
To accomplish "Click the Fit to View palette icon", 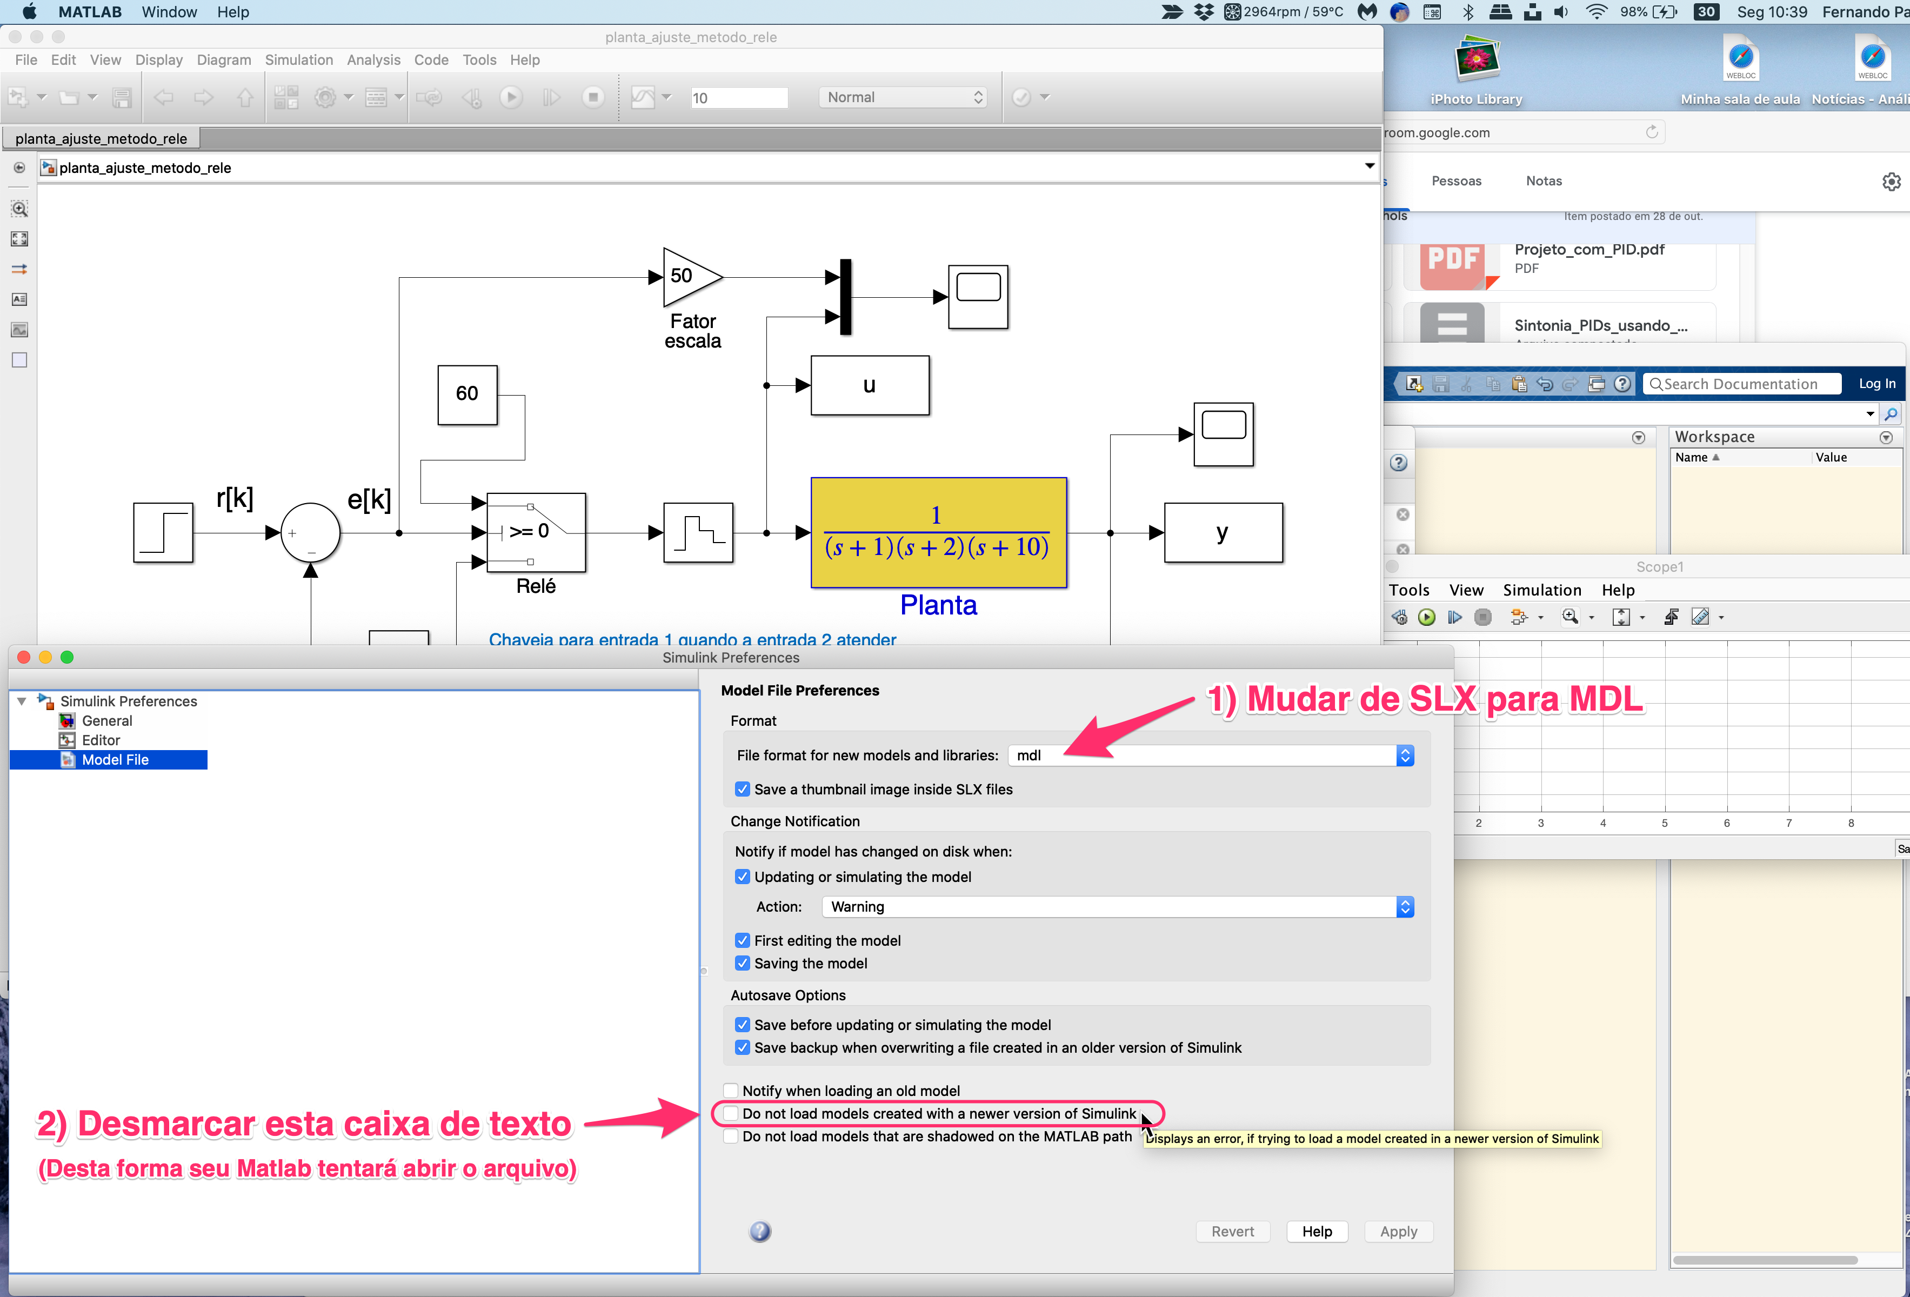I will click(19, 239).
